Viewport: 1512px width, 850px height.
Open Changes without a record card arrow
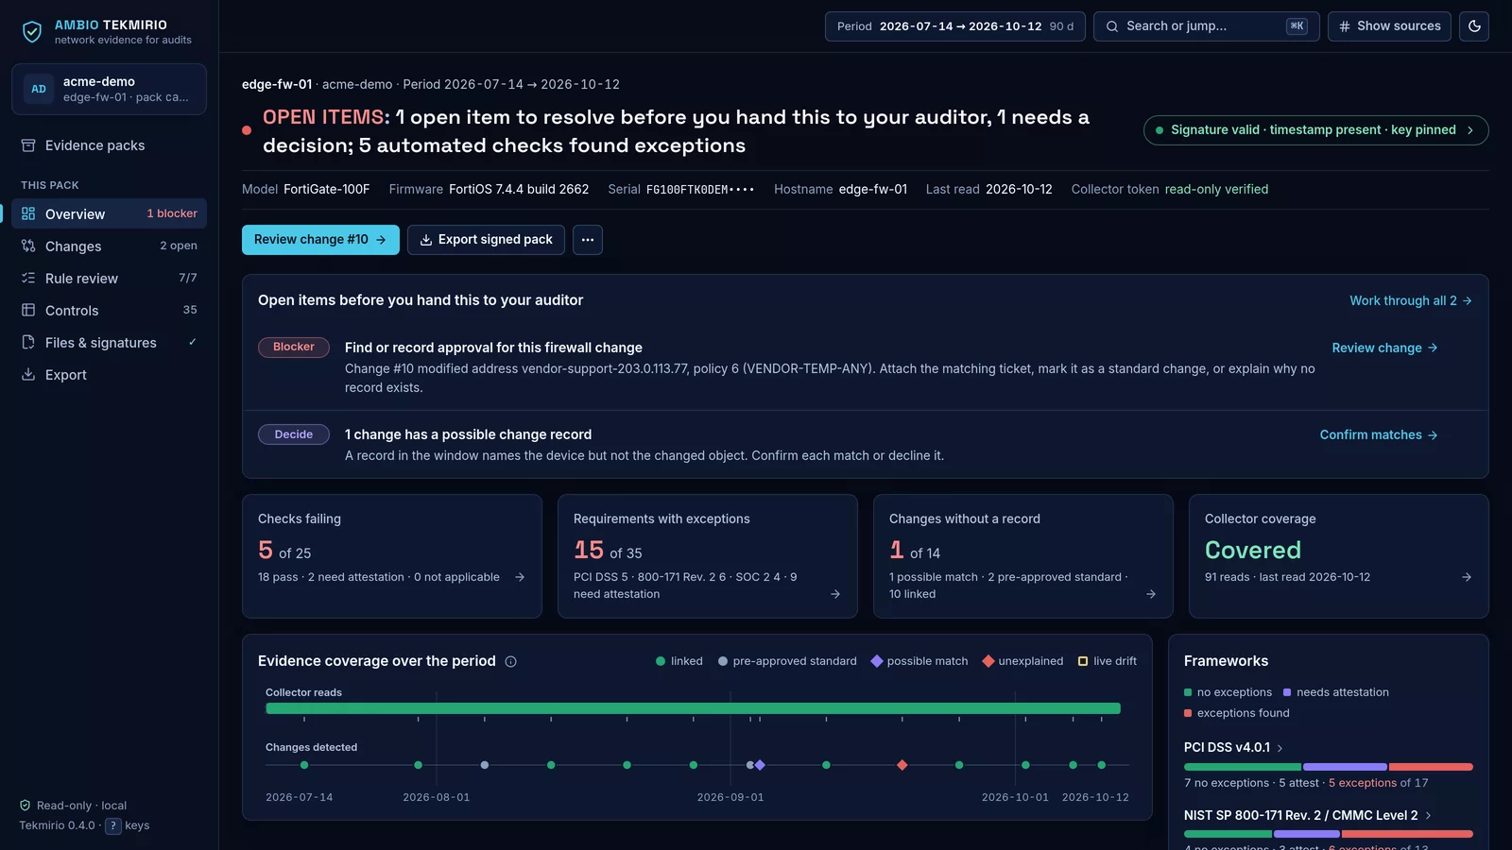click(1151, 594)
